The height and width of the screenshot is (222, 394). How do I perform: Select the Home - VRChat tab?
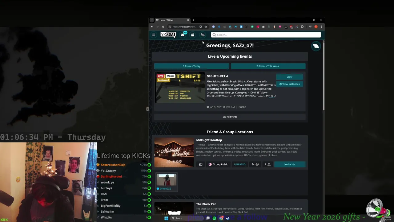click(x=172, y=20)
